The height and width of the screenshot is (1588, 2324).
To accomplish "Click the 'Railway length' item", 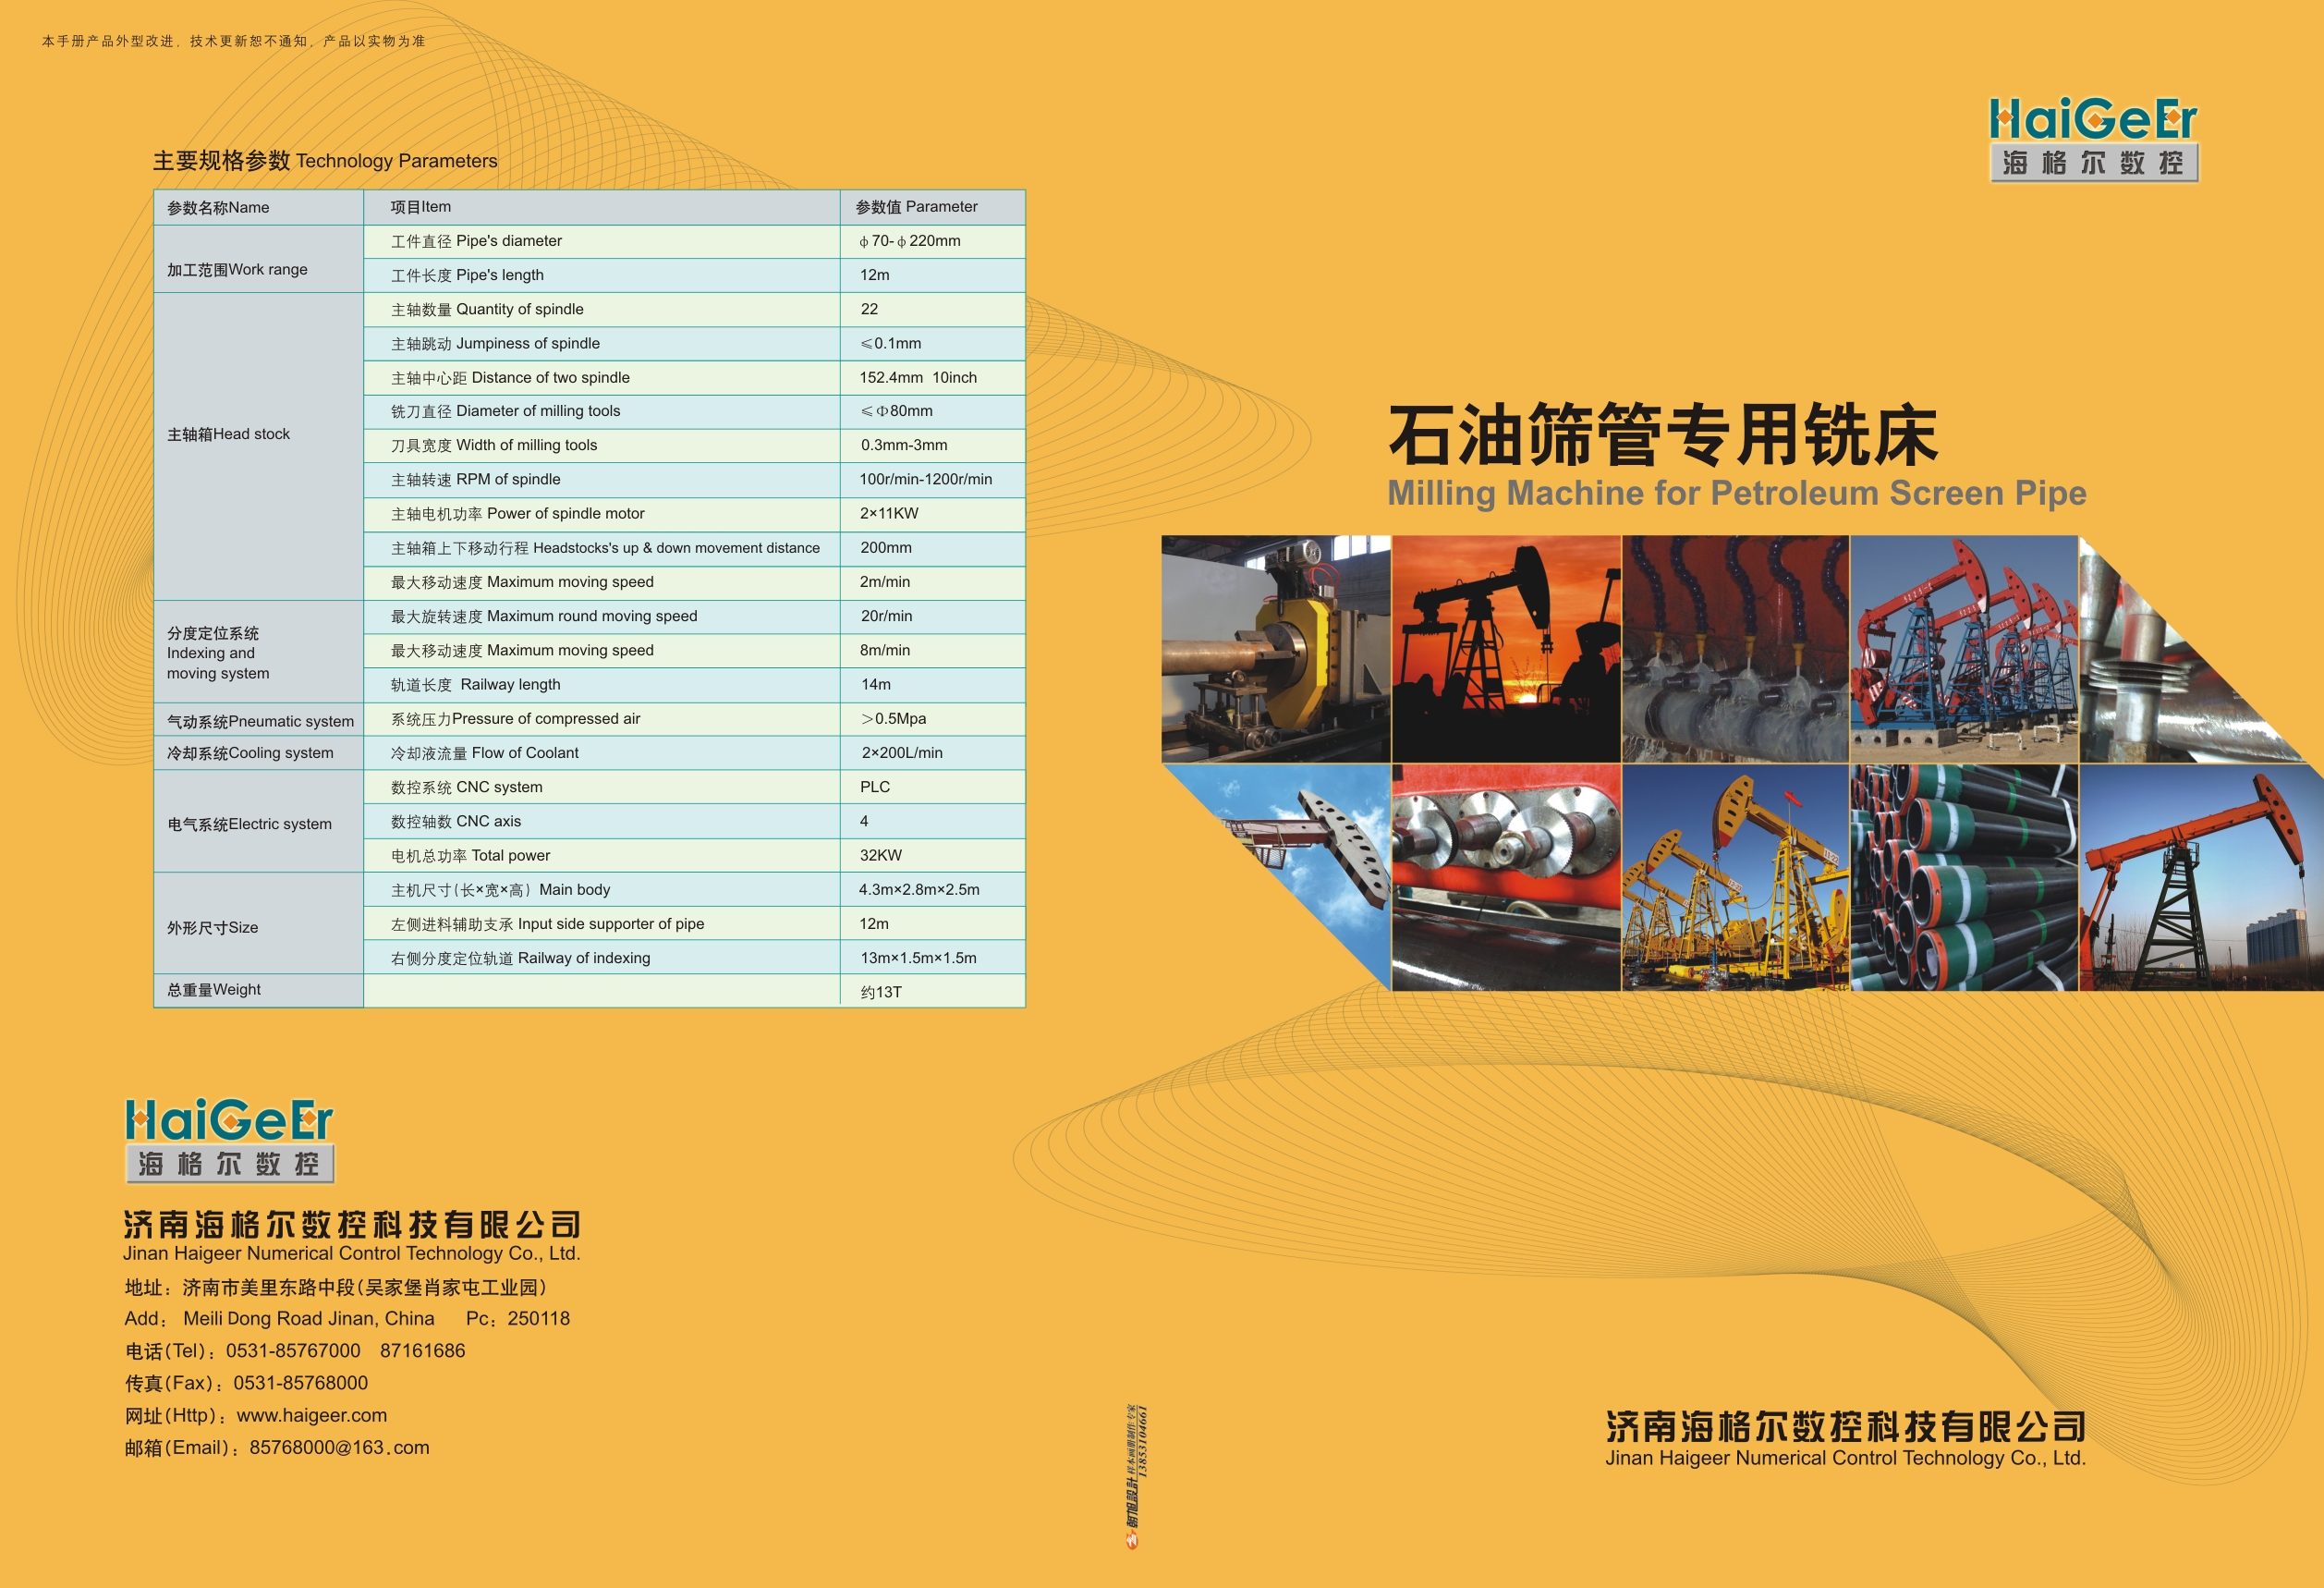I will [602, 685].
